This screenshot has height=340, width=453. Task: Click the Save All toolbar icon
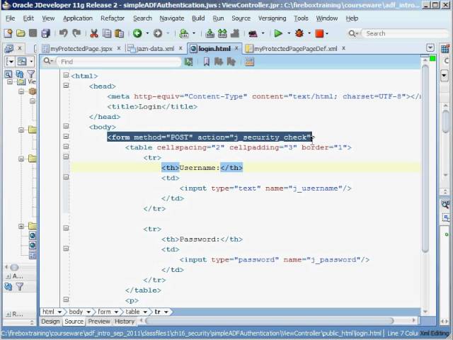[x=45, y=33]
